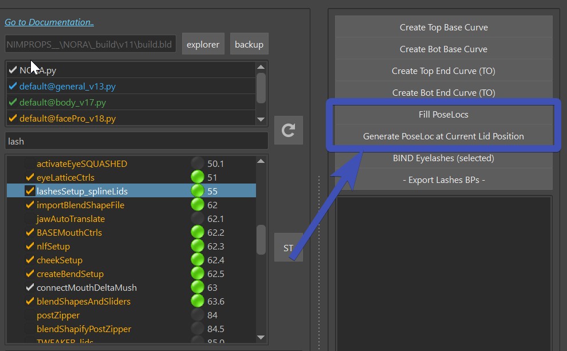This screenshot has width=567, height=351.
Task: Click down arrow of step list scrollbar
Action: click(x=261, y=337)
